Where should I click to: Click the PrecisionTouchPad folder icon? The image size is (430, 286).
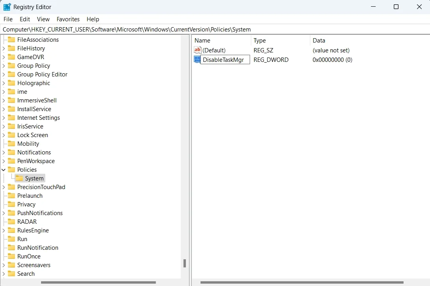(11, 187)
